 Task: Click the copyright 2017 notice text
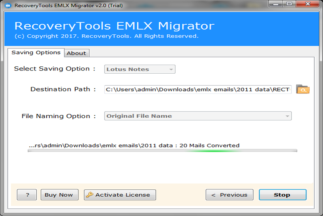point(107,36)
